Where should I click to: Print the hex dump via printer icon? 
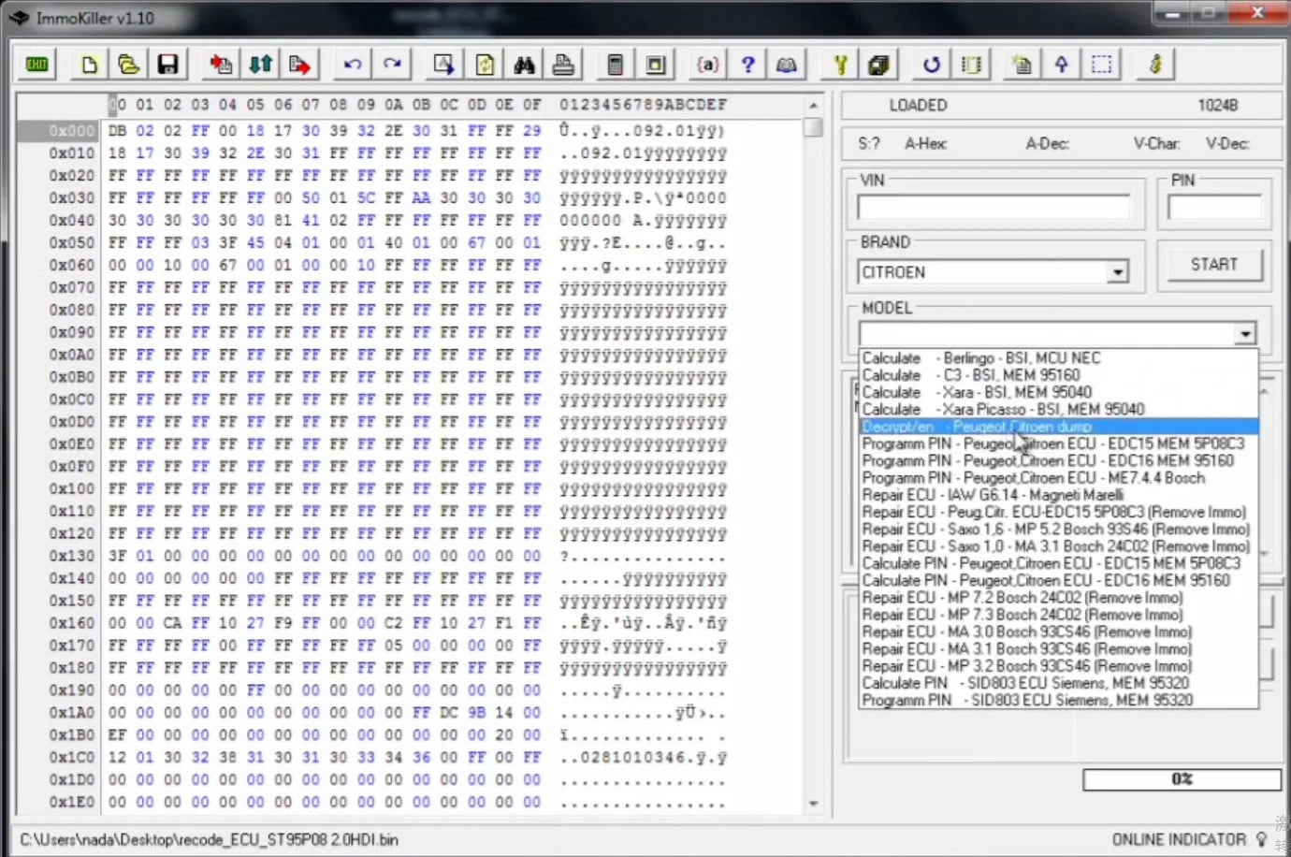pos(562,64)
